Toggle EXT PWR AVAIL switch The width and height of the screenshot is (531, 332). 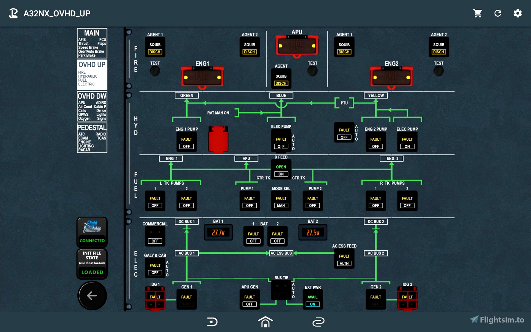(313, 300)
